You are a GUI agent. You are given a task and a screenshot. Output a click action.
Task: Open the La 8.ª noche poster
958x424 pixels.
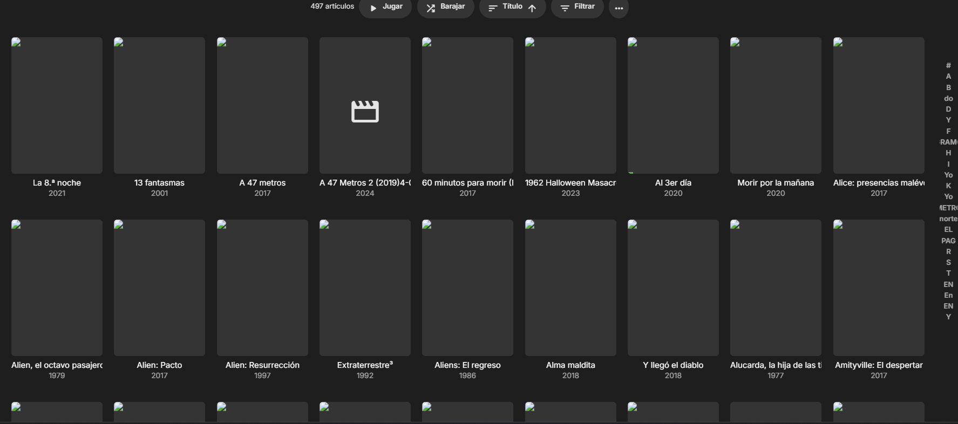tap(57, 105)
